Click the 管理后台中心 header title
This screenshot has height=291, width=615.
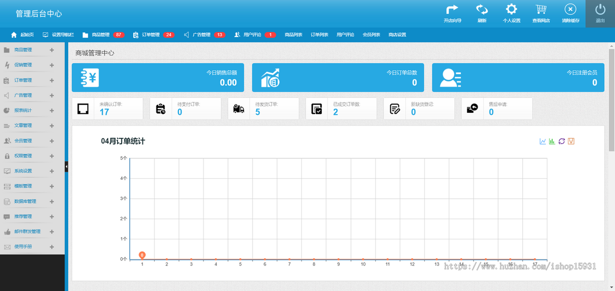38,14
